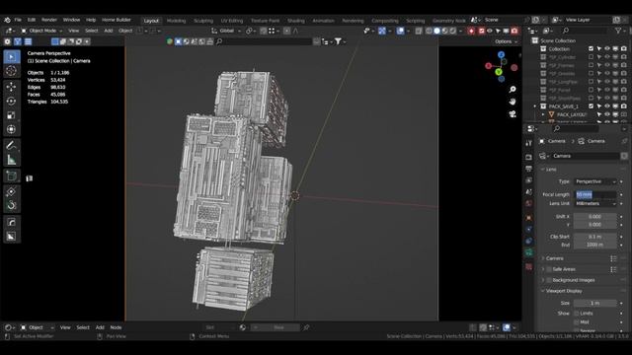Switch to the Geometry Nodes workspace tab

click(448, 21)
